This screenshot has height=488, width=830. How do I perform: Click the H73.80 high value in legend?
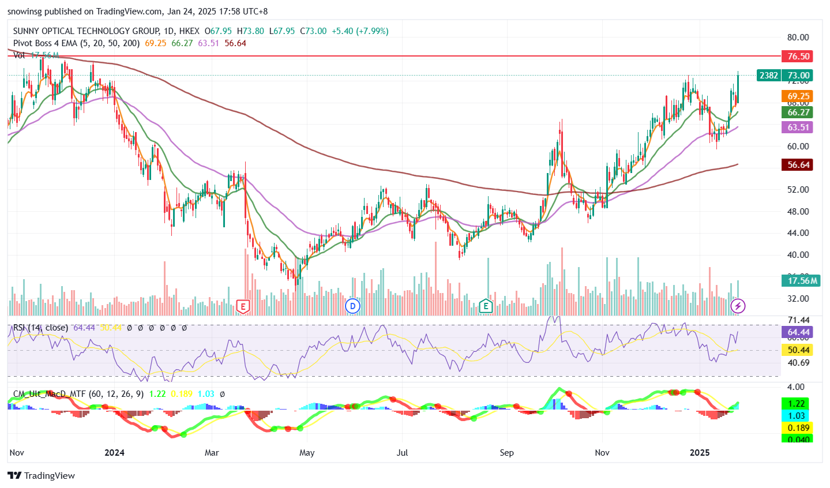[251, 31]
